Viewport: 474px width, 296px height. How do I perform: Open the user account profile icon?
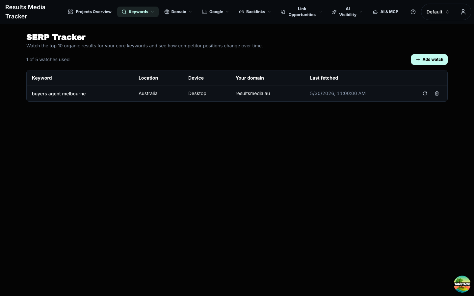click(x=463, y=12)
